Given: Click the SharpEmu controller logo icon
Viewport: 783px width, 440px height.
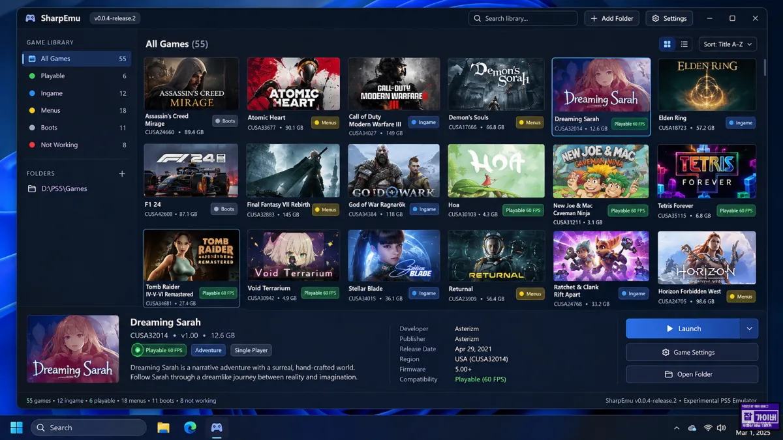Looking at the screenshot, I should 30,18.
